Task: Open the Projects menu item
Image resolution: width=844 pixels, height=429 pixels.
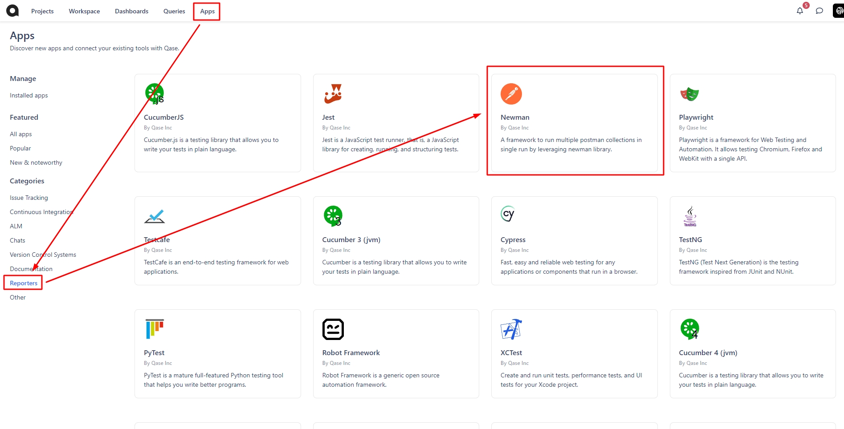Action: coord(42,11)
